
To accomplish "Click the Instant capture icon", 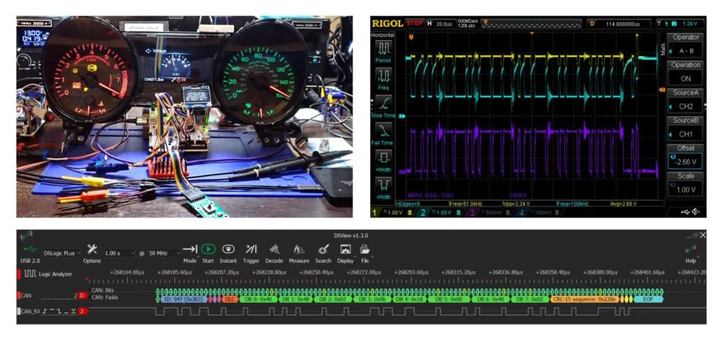I will click(228, 249).
